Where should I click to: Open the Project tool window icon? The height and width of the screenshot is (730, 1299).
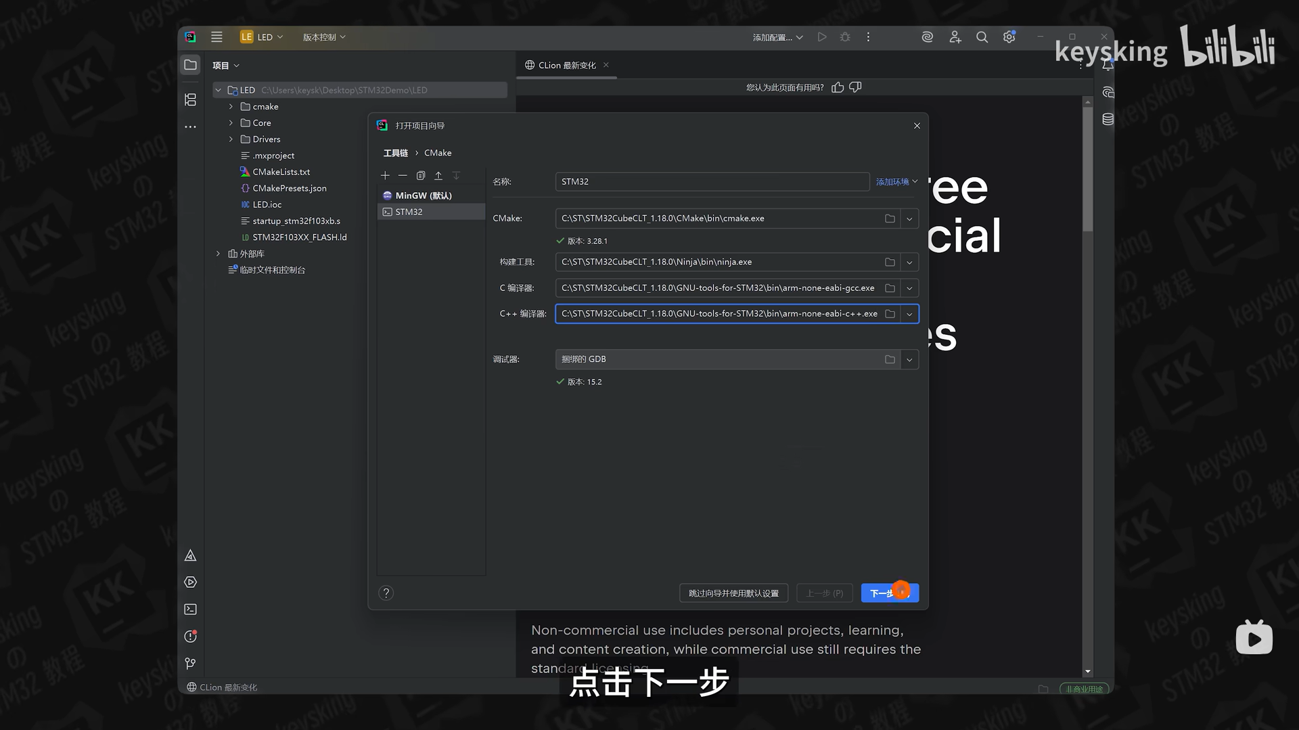(191, 65)
